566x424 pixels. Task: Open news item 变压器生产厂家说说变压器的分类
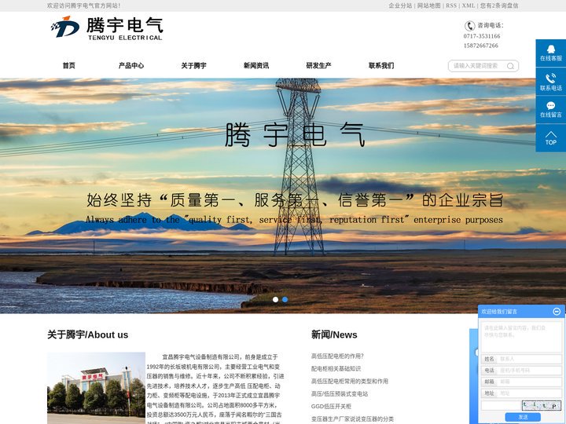[352, 419]
